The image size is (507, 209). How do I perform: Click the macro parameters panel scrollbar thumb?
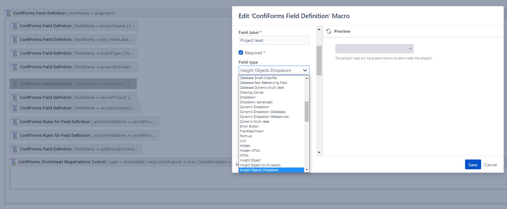pos(319,61)
